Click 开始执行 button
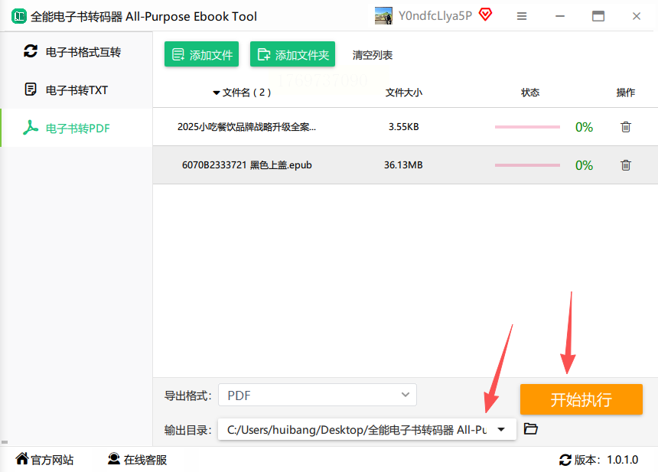Image resolution: width=658 pixels, height=472 pixels. tap(581, 399)
